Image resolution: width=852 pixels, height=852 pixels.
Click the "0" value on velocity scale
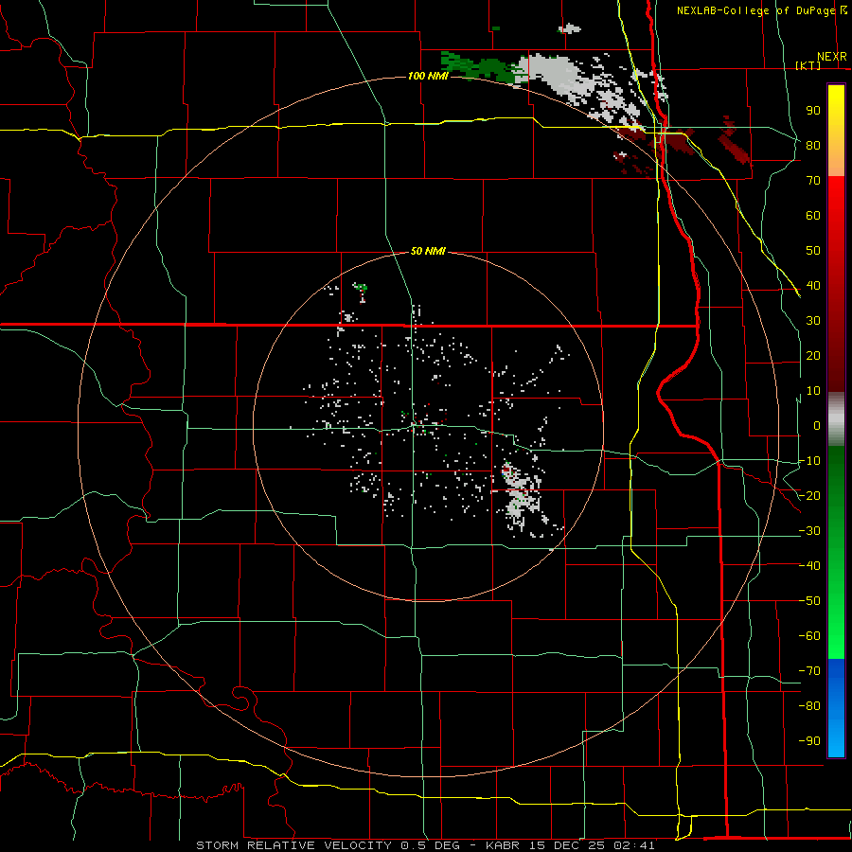tap(817, 425)
